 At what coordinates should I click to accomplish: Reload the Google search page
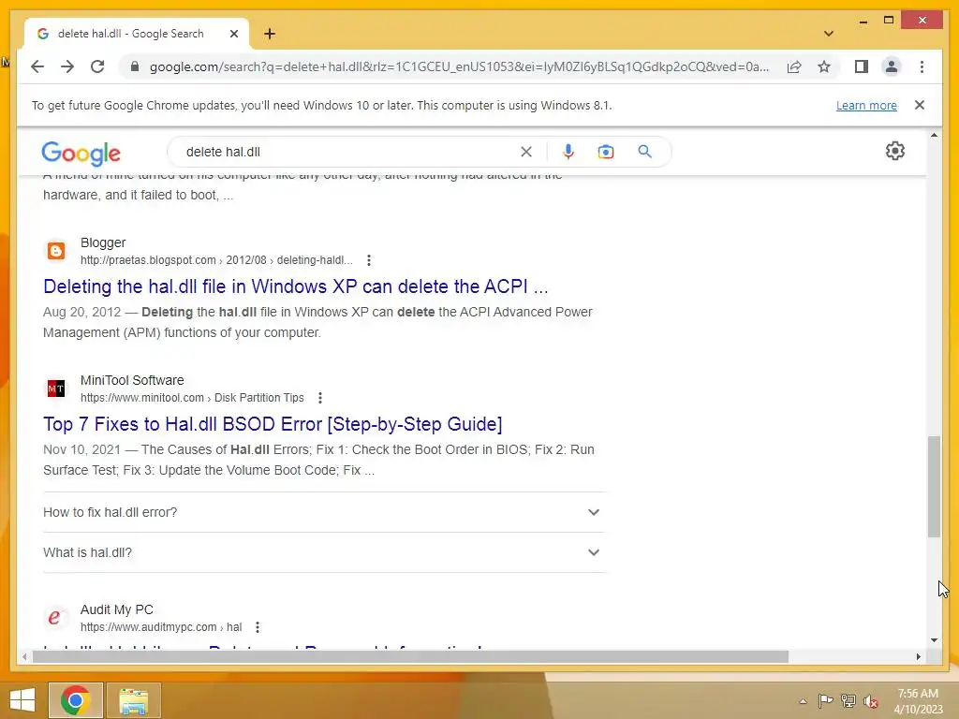coord(97,66)
